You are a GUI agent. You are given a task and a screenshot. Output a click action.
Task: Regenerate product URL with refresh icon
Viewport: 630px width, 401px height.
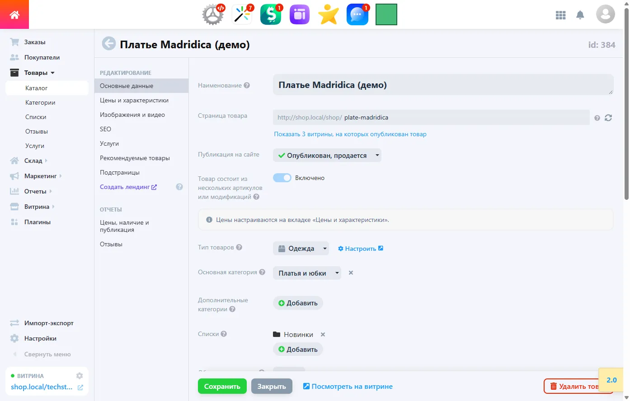[608, 118]
